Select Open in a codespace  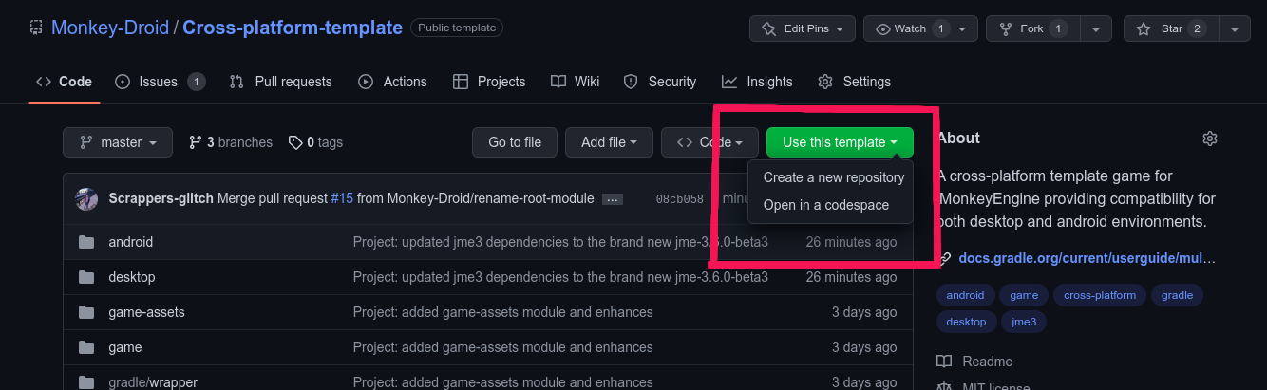point(825,205)
